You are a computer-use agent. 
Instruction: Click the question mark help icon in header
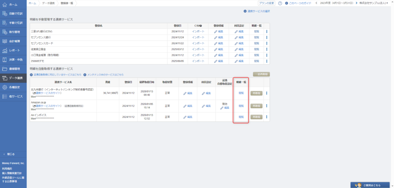[x=280, y=3]
